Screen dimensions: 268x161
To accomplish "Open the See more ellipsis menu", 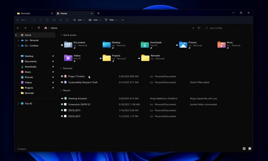I will (x=123, y=20).
